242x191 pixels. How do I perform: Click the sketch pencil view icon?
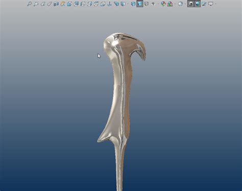click(204, 4)
